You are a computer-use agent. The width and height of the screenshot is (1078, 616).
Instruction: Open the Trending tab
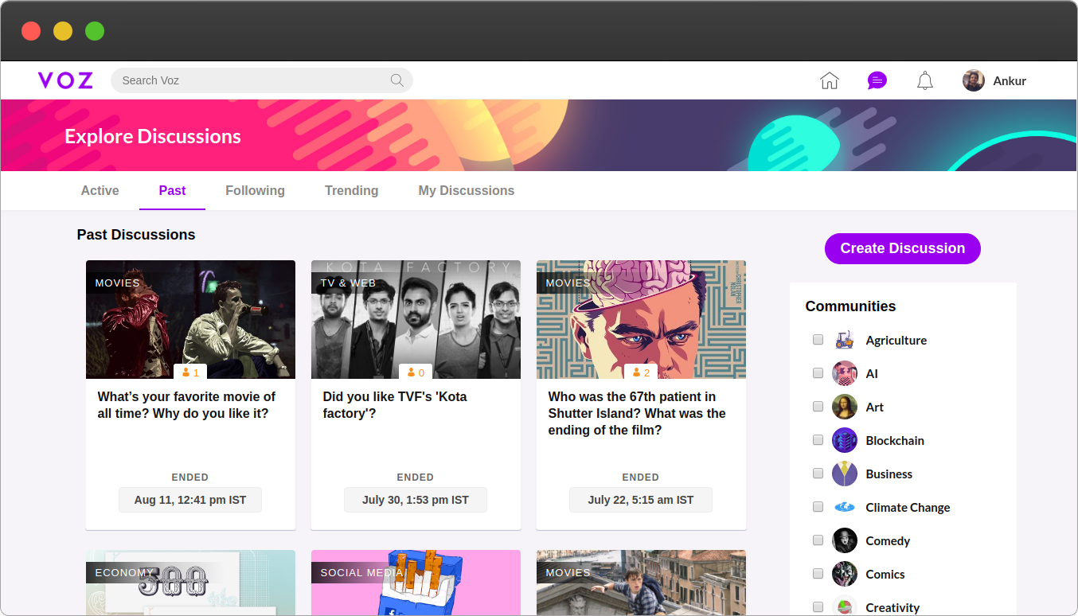tap(351, 190)
